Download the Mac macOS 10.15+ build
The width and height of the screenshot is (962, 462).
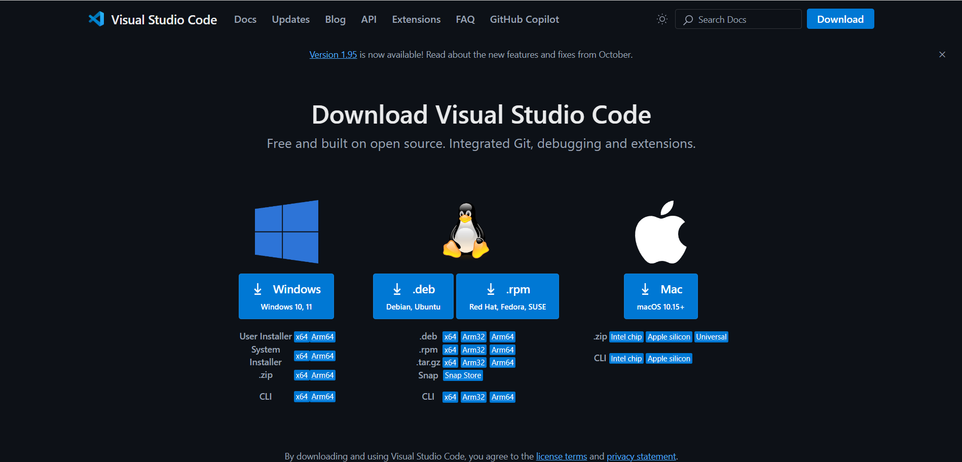pos(661,296)
